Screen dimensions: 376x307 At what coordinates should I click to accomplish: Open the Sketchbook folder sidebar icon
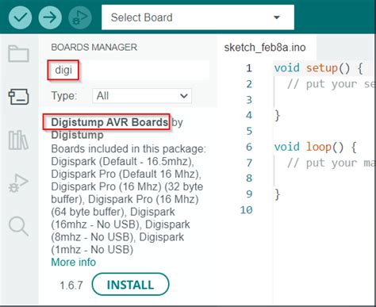click(x=18, y=54)
